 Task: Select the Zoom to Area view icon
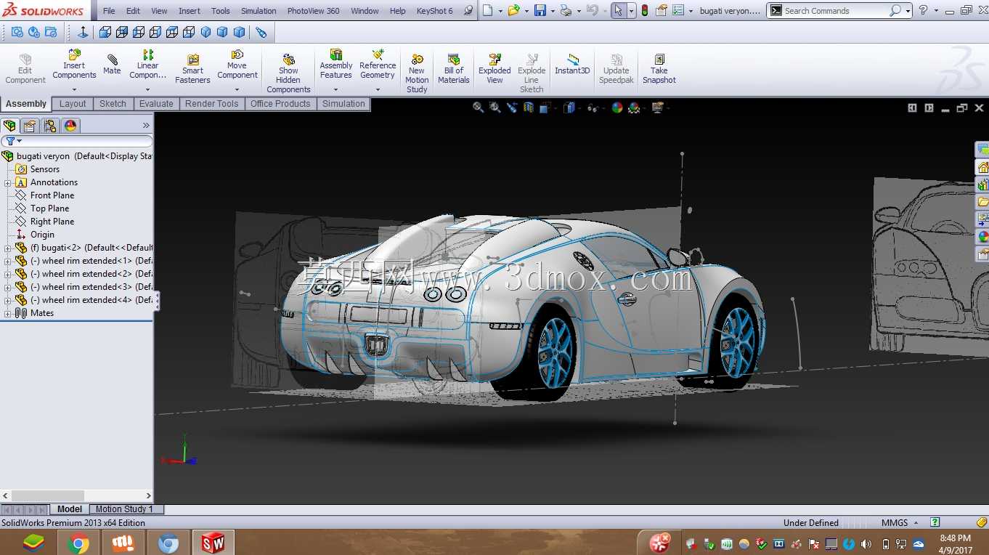[495, 108]
